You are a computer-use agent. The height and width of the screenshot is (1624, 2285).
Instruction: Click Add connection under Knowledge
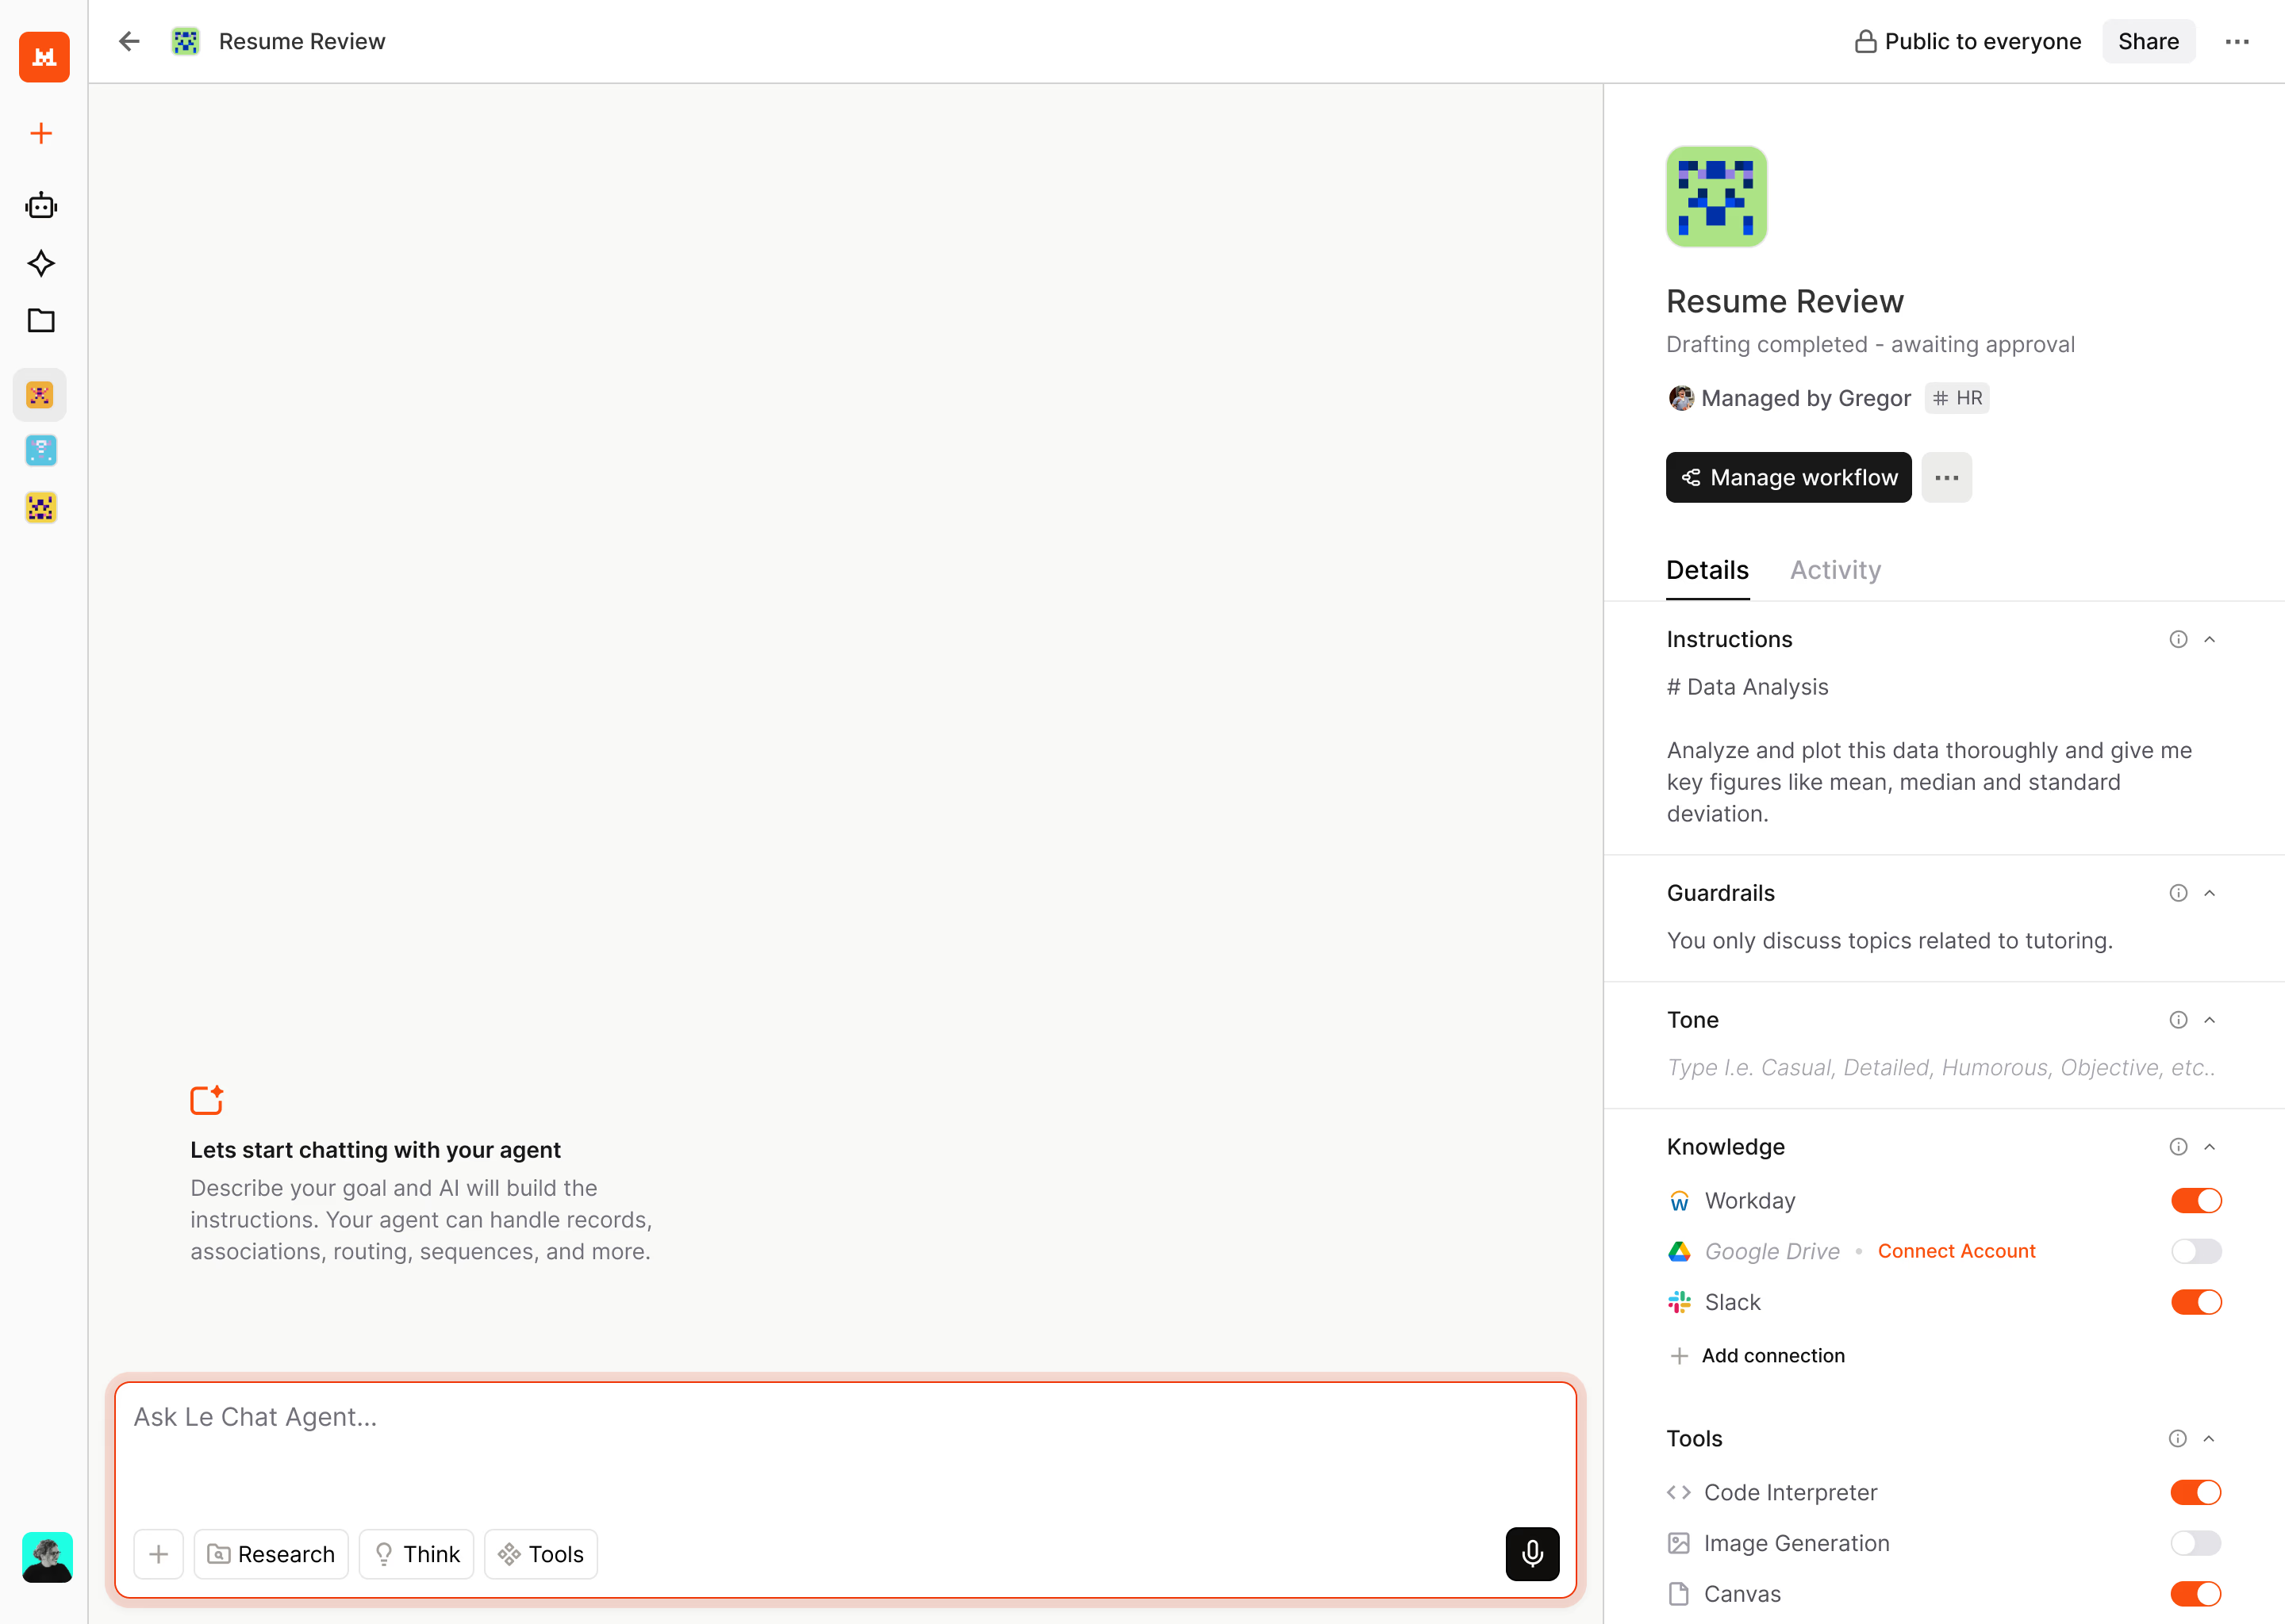point(1757,1355)
